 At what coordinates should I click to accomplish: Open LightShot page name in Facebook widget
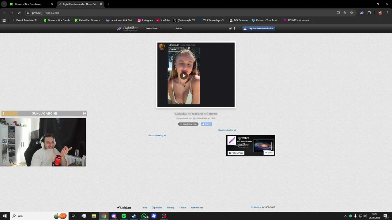click(x=243, y=138)
